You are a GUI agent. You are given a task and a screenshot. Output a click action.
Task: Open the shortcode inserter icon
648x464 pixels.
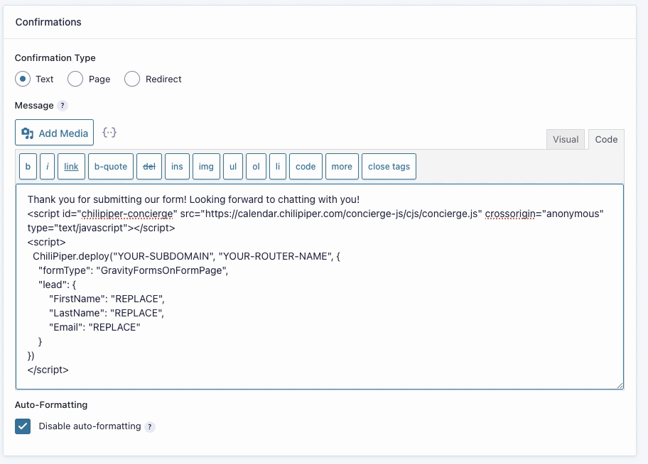(108, 132)
